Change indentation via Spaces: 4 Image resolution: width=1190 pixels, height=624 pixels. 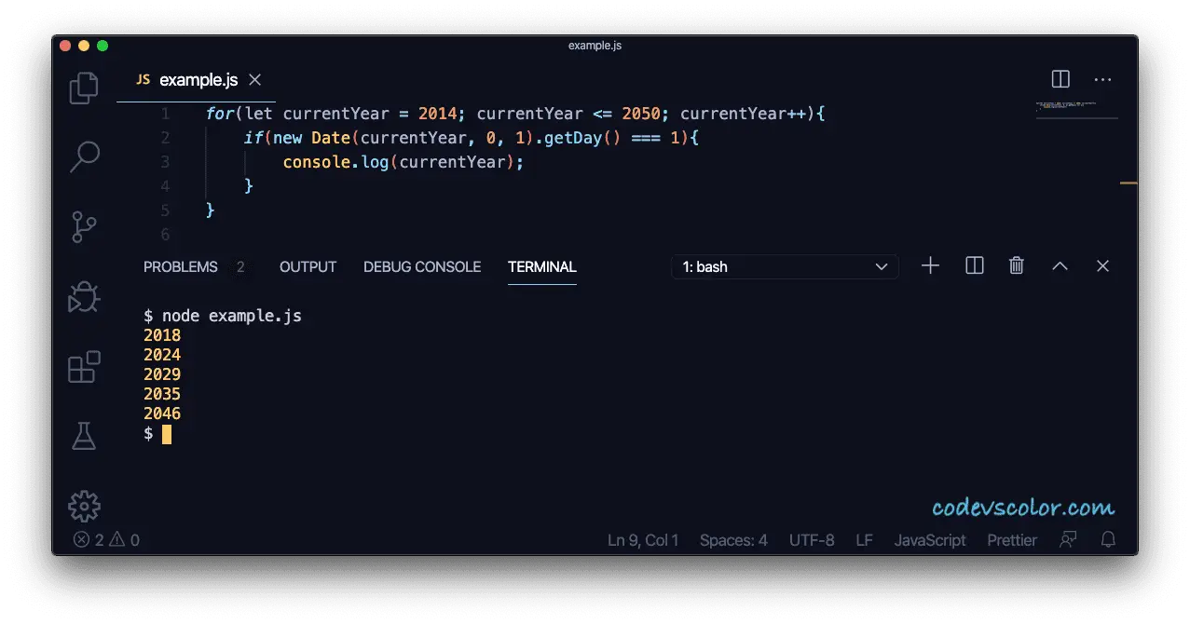(733, 540)
